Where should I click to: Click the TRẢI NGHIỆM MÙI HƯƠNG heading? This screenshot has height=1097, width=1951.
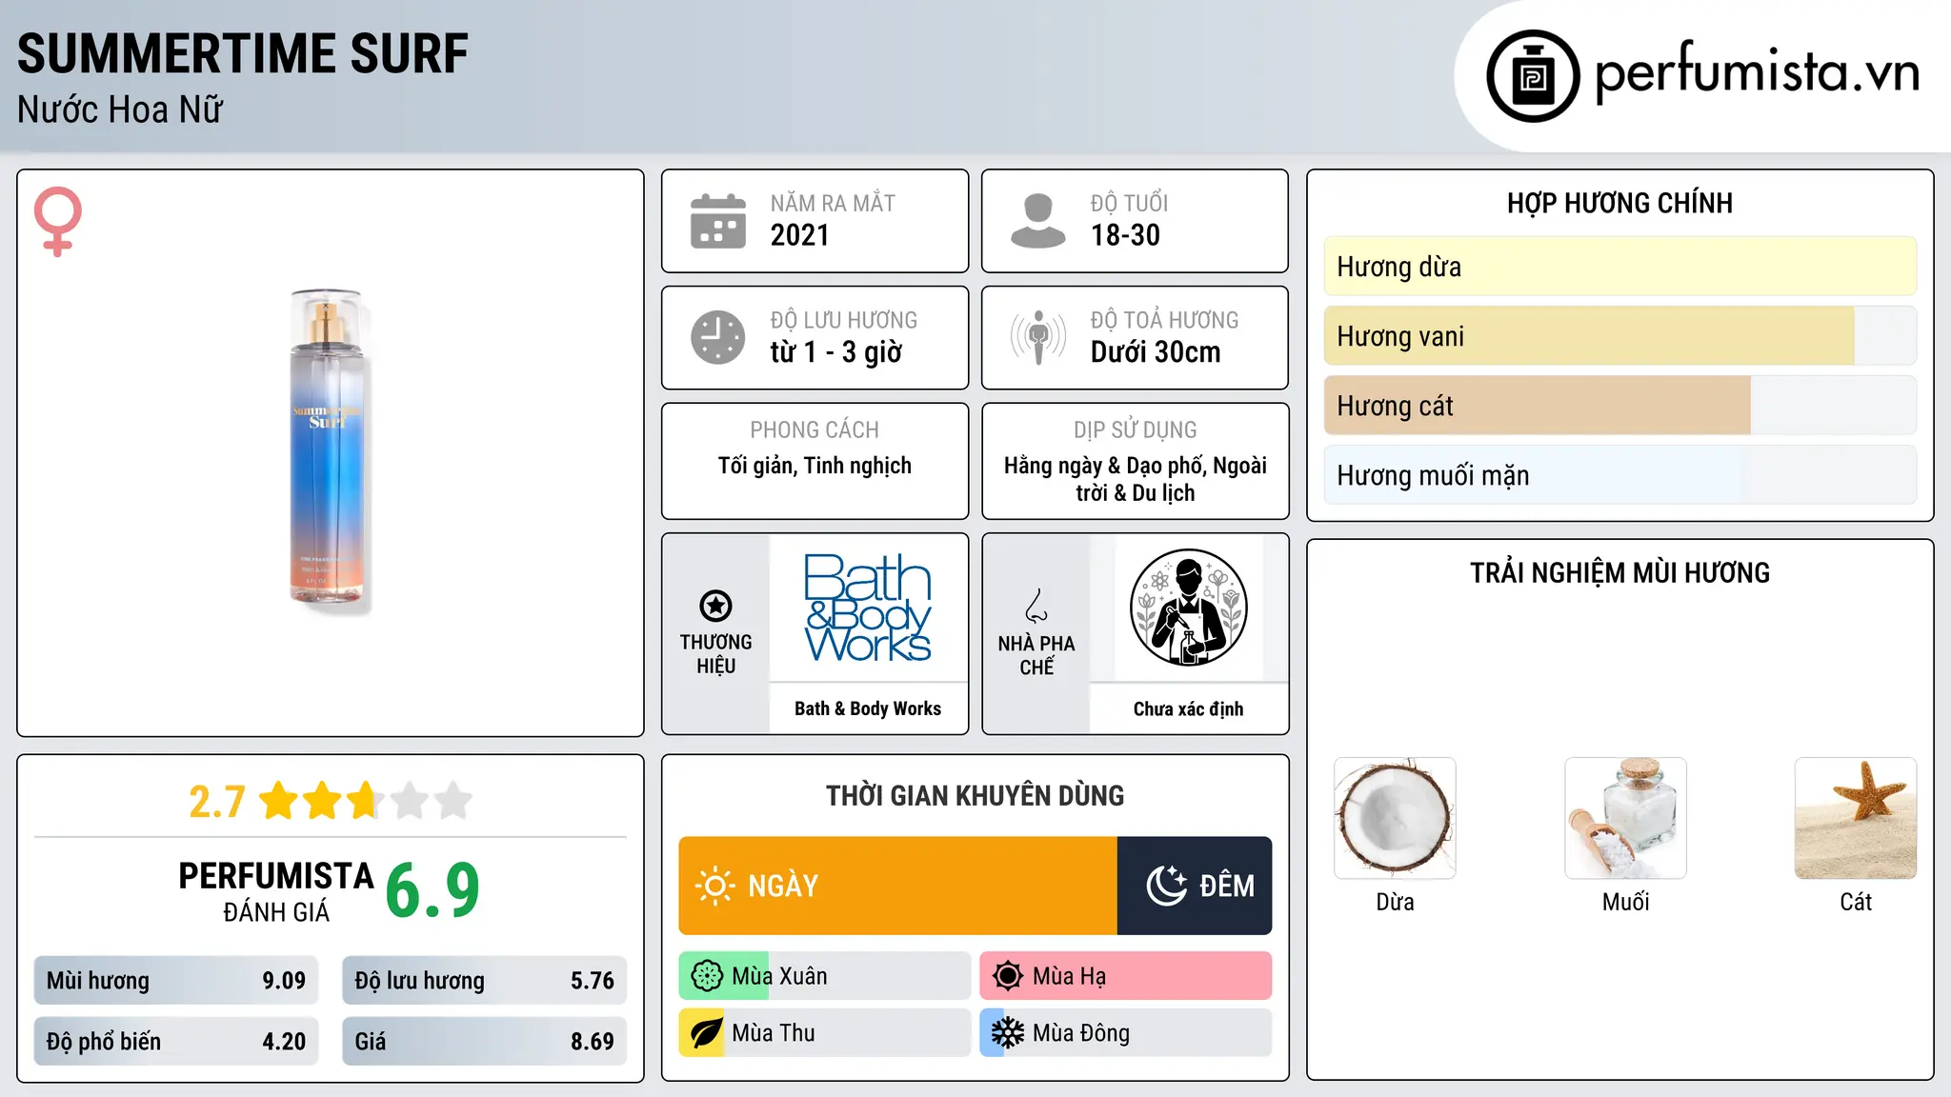pyautogui.click(x=1619, y=573)
